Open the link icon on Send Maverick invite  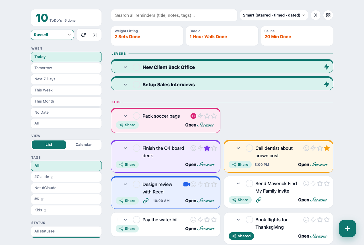click(259, 200)
